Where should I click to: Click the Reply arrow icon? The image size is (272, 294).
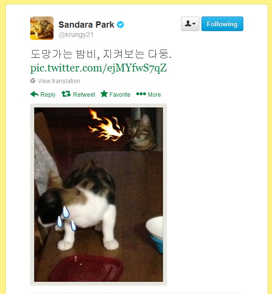[x=35, y=94]
